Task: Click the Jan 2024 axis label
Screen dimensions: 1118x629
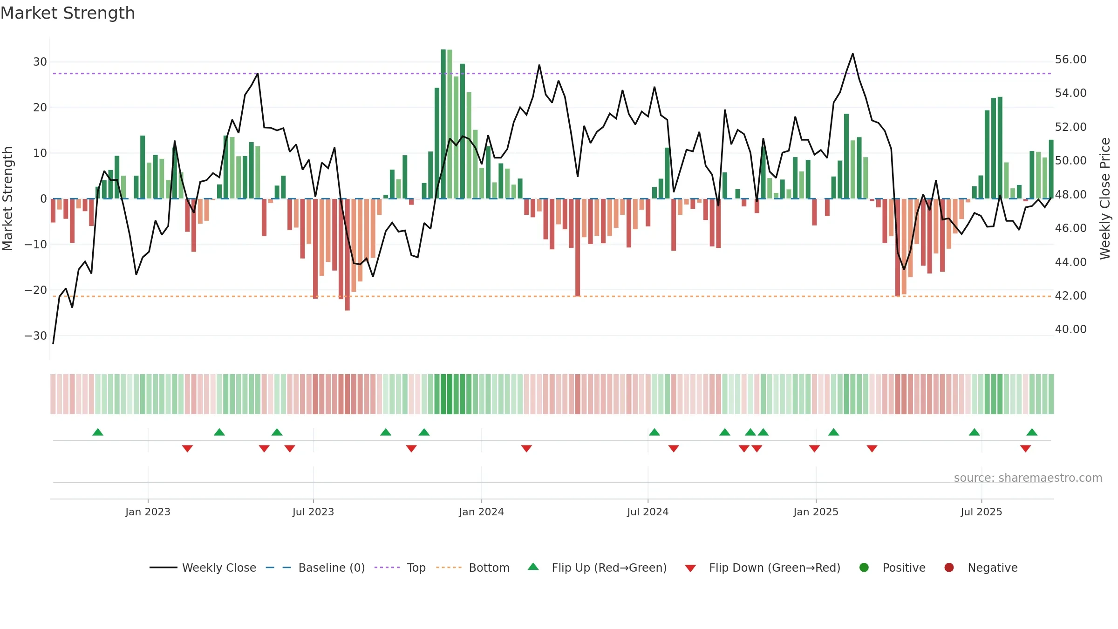Action: point(481,512)
